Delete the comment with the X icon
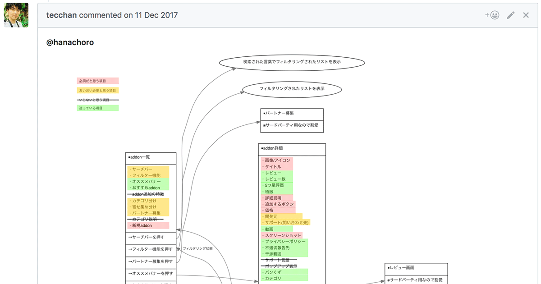This screenshot has width=541, height=284. [526, 15]
